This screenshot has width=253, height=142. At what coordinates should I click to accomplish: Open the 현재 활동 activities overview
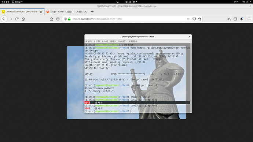pyautogui.click(x=5, y=2)
